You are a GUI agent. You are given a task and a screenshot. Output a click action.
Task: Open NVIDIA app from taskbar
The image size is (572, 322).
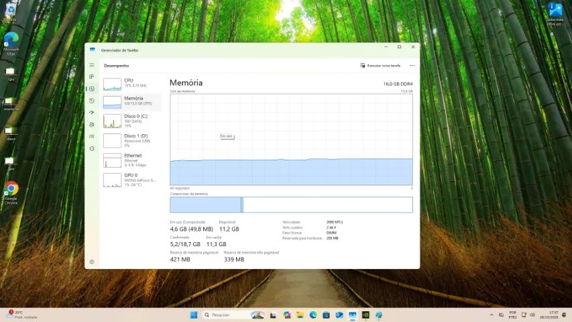[365, 315]
